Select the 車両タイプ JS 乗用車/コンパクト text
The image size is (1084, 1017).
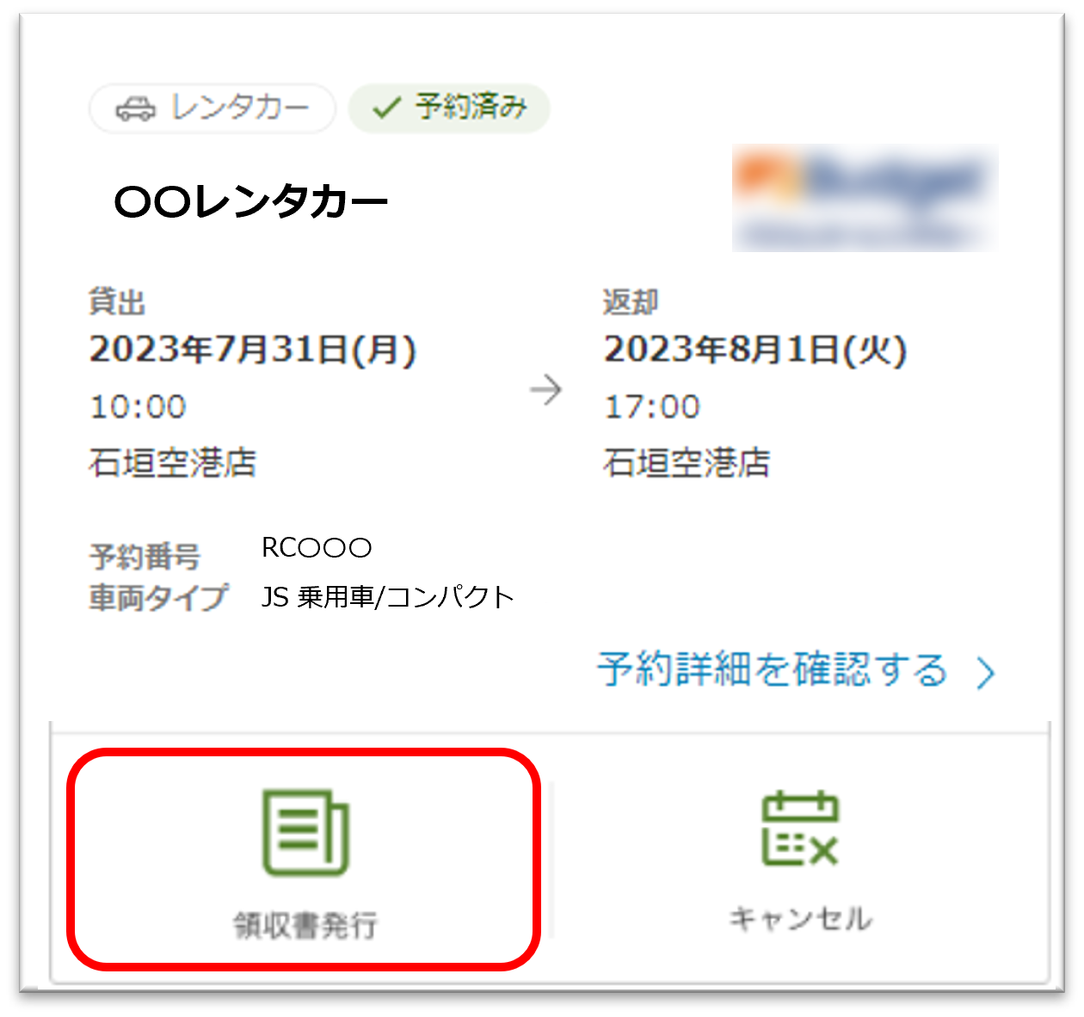388,595
